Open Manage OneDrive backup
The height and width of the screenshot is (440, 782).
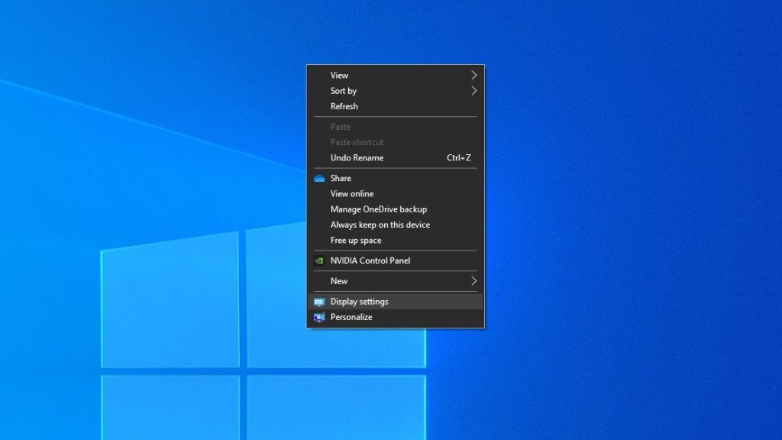(395, 209)
